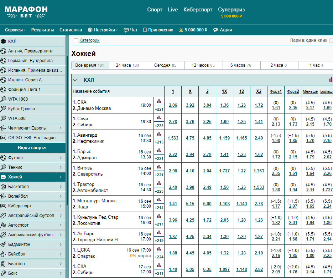This screenshot has height=278, width=333.
Task: Open the Результаты page link
Action: pos(42,30)
